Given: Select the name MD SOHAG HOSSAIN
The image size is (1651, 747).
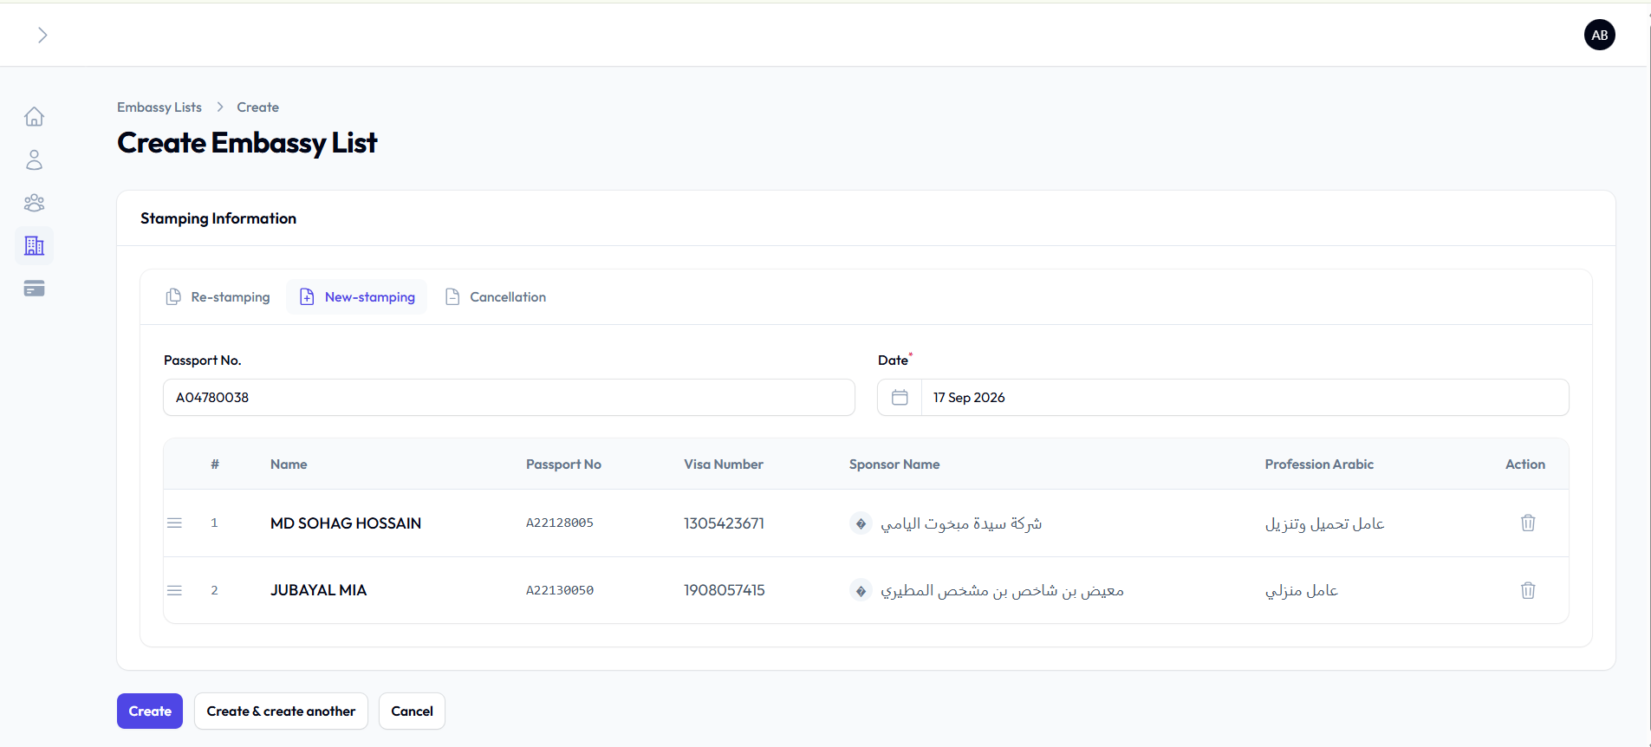Looking at the screenshot, I should (346, 523).
